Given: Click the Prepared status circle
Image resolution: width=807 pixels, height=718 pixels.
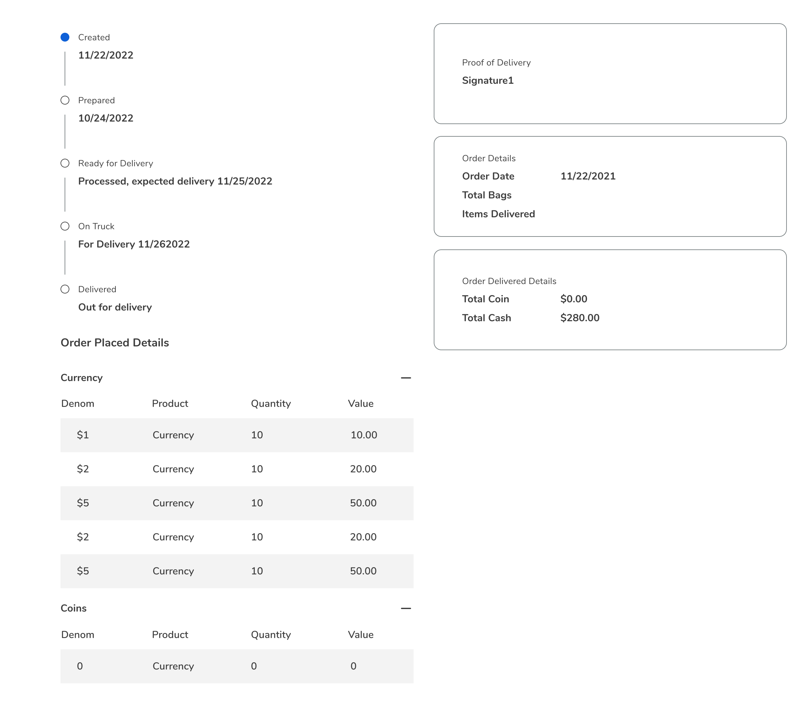Looking at the screenshot, I should (65, 100).
